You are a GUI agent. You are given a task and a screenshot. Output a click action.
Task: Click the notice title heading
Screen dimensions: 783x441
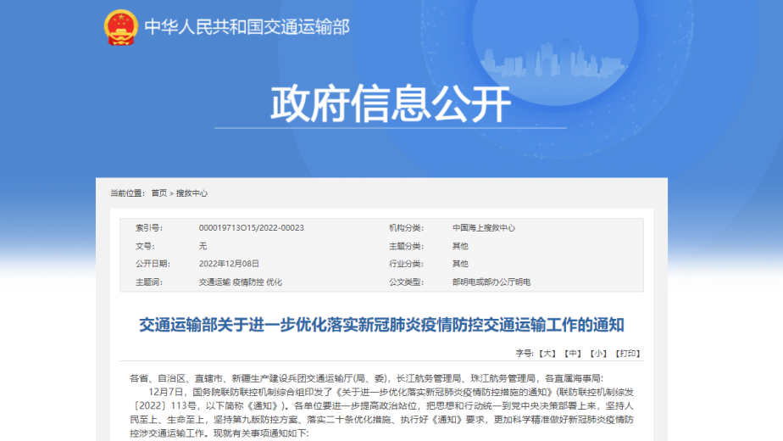(381, 325)
